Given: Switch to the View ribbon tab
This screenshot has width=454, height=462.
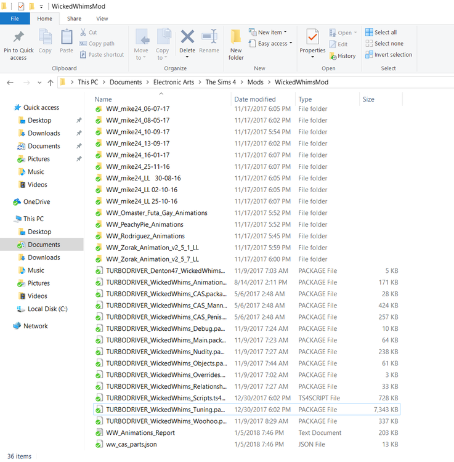Looking at the screenshot, I should pos(102,18).
